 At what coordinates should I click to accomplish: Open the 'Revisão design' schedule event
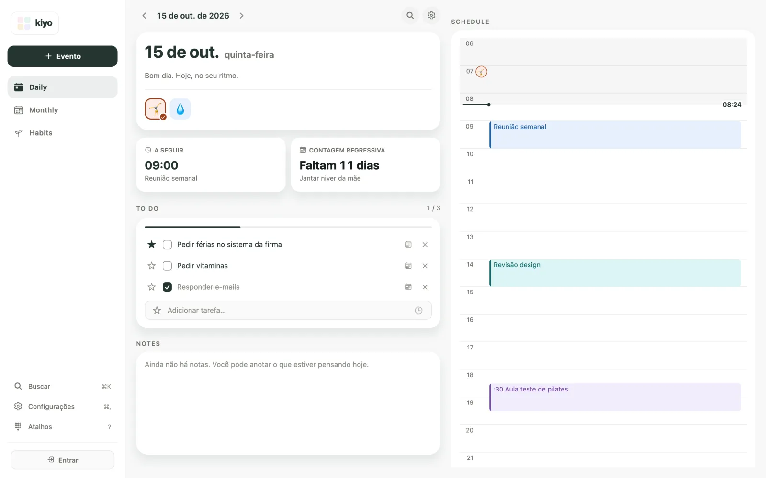point(615,272)
